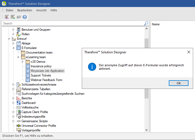The image size is (195, 140).
Task: Collapse the Entwurf tree node
Action: (x=9, y=39)
